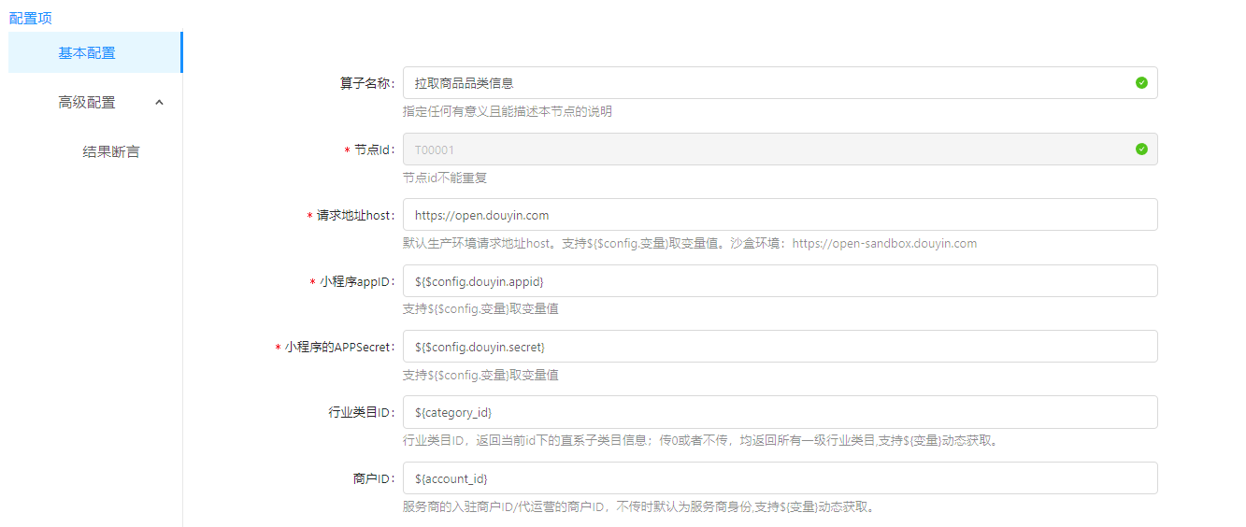The height and width of the screenshot is (527, 1246).
Task: Select the 基本配置 sidebar tab
Action: [87, 53]
